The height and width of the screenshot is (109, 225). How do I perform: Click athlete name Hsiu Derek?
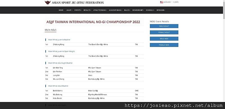tap(57, 98)
